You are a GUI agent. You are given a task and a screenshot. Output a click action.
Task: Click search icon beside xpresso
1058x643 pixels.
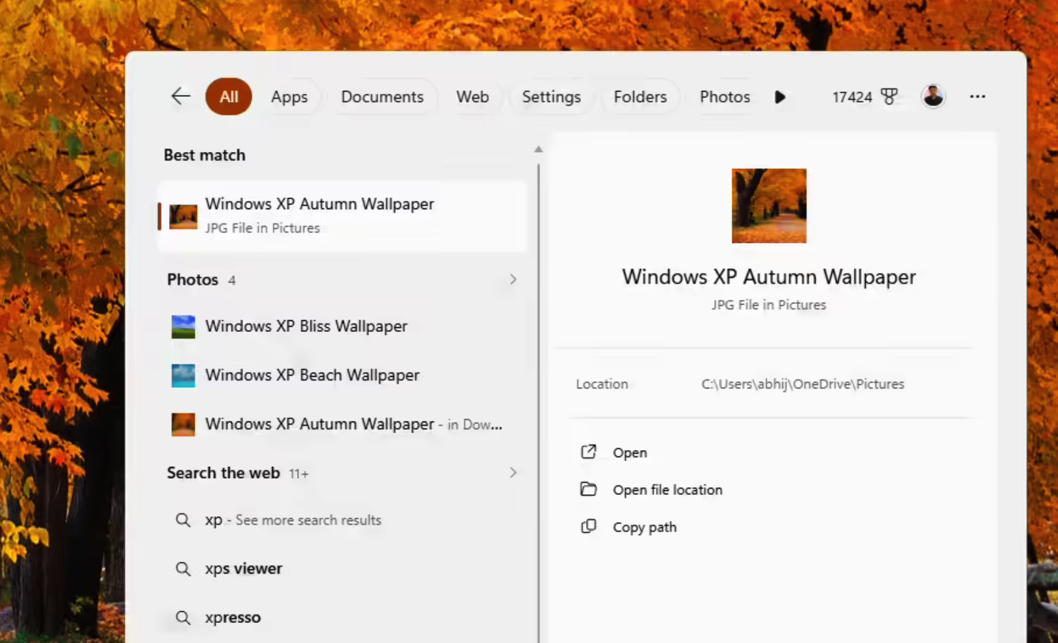click(183, 618)
